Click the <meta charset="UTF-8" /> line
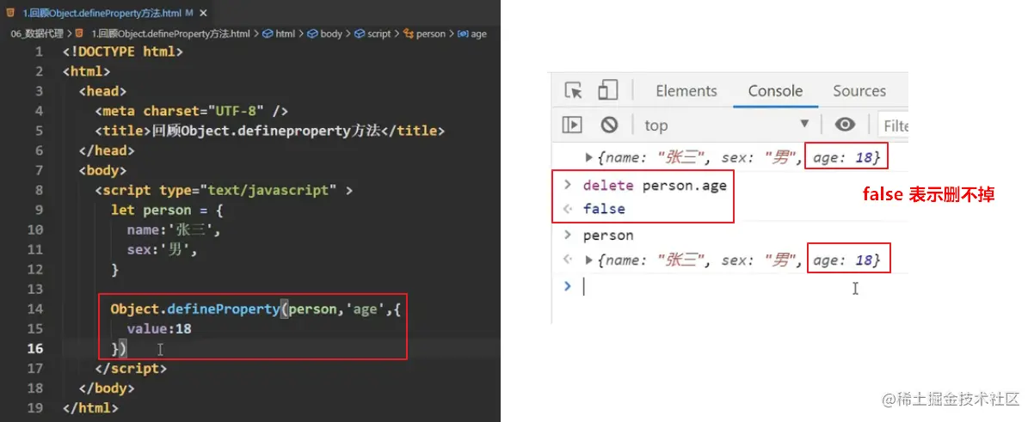This screenshot has height=422, width=1034. [191, 111]
